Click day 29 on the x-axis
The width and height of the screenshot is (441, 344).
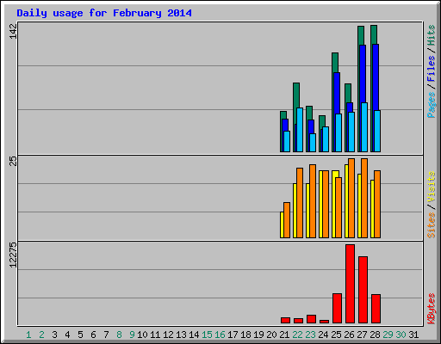[x=388, y=335]
